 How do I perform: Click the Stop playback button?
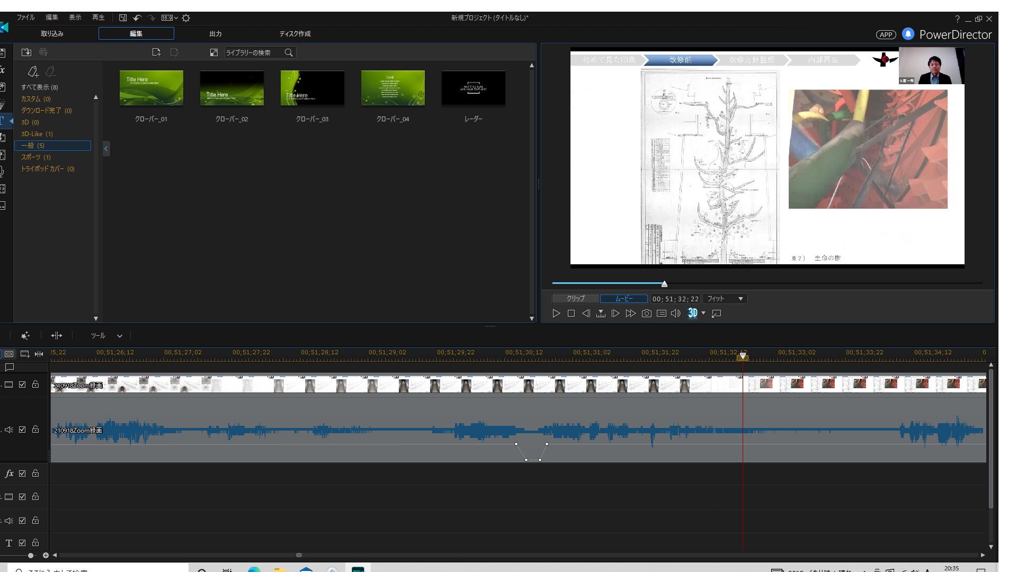click(571, 314)
